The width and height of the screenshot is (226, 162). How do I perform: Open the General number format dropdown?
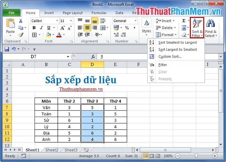[x=136, y=21]
